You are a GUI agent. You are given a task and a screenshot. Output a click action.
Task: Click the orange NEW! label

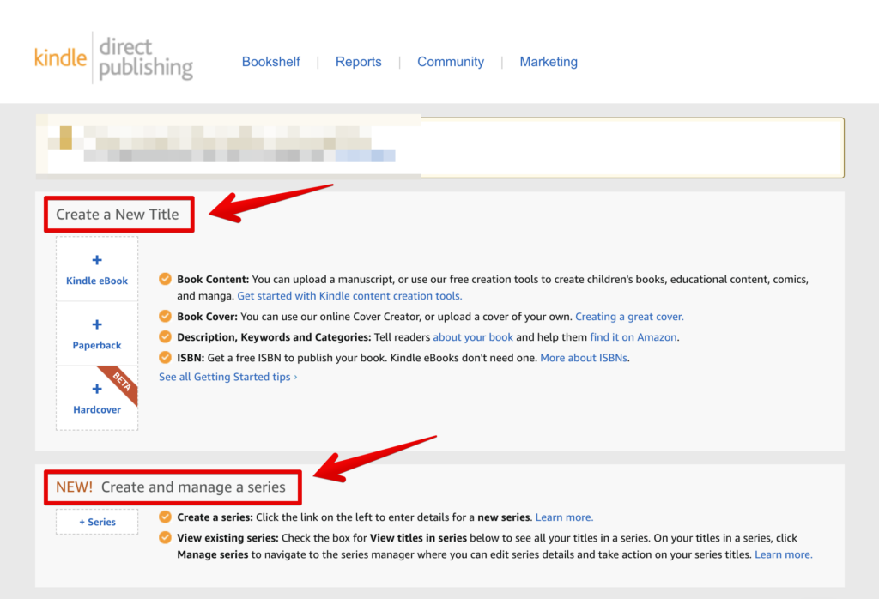tap(74, 487)
